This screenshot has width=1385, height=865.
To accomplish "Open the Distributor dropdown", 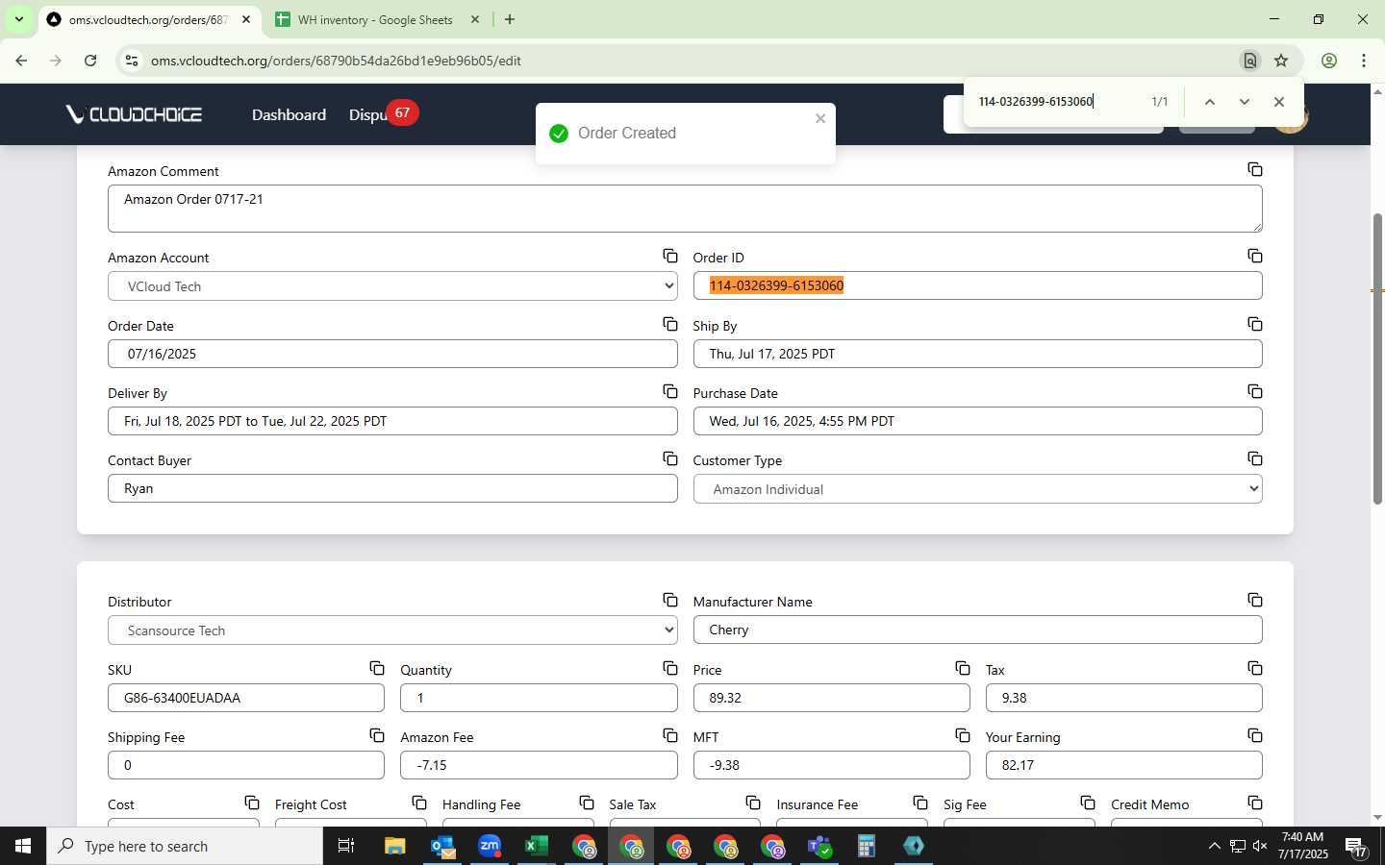I will [x=392, y=630].
